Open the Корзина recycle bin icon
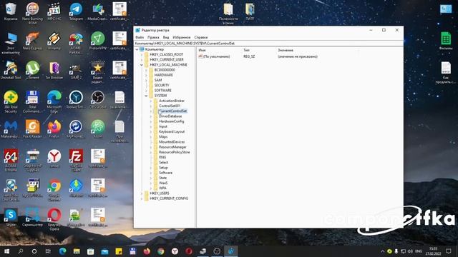Viewport: 458px width, 257px height. pyautogui.click(x=11, y=11)
